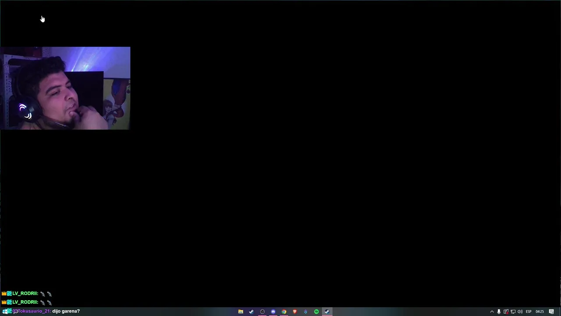
Task: Click the streamer webcam video
Action: point(65,88)
